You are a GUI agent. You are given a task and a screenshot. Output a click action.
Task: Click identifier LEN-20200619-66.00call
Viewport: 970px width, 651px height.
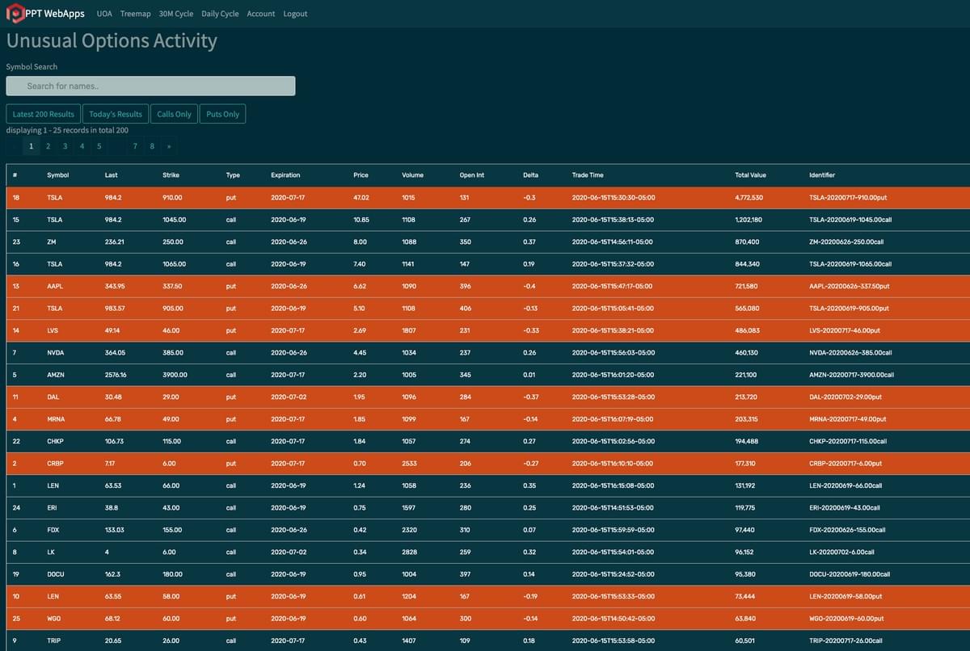[847, 486]
